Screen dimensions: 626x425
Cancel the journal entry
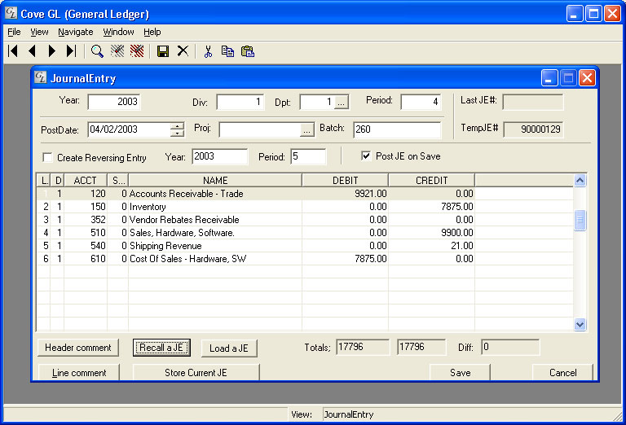coord(562,372)
